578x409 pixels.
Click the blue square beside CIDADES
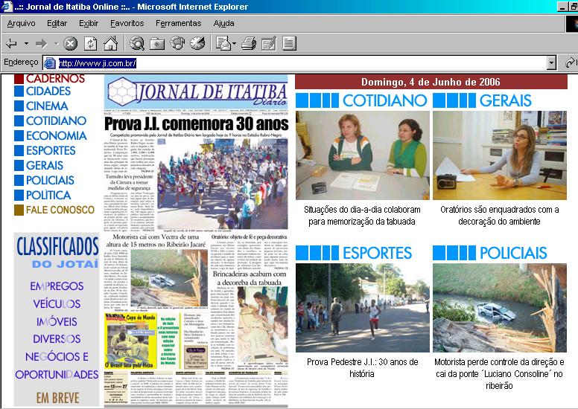click(19, 91)
